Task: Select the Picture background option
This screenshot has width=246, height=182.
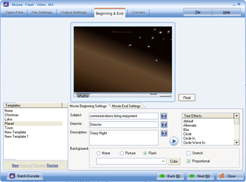Action: click(x=122, y=153)
